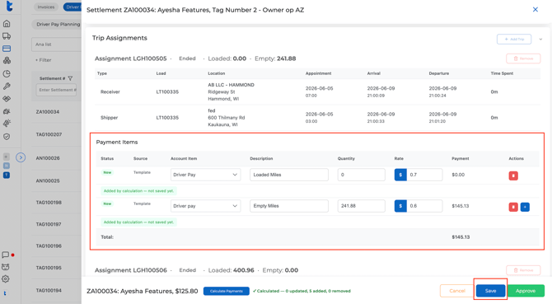The image size is (552, 304).
Task: Open Account Item dropdown for Loaded Miles row
Action: 206,175
